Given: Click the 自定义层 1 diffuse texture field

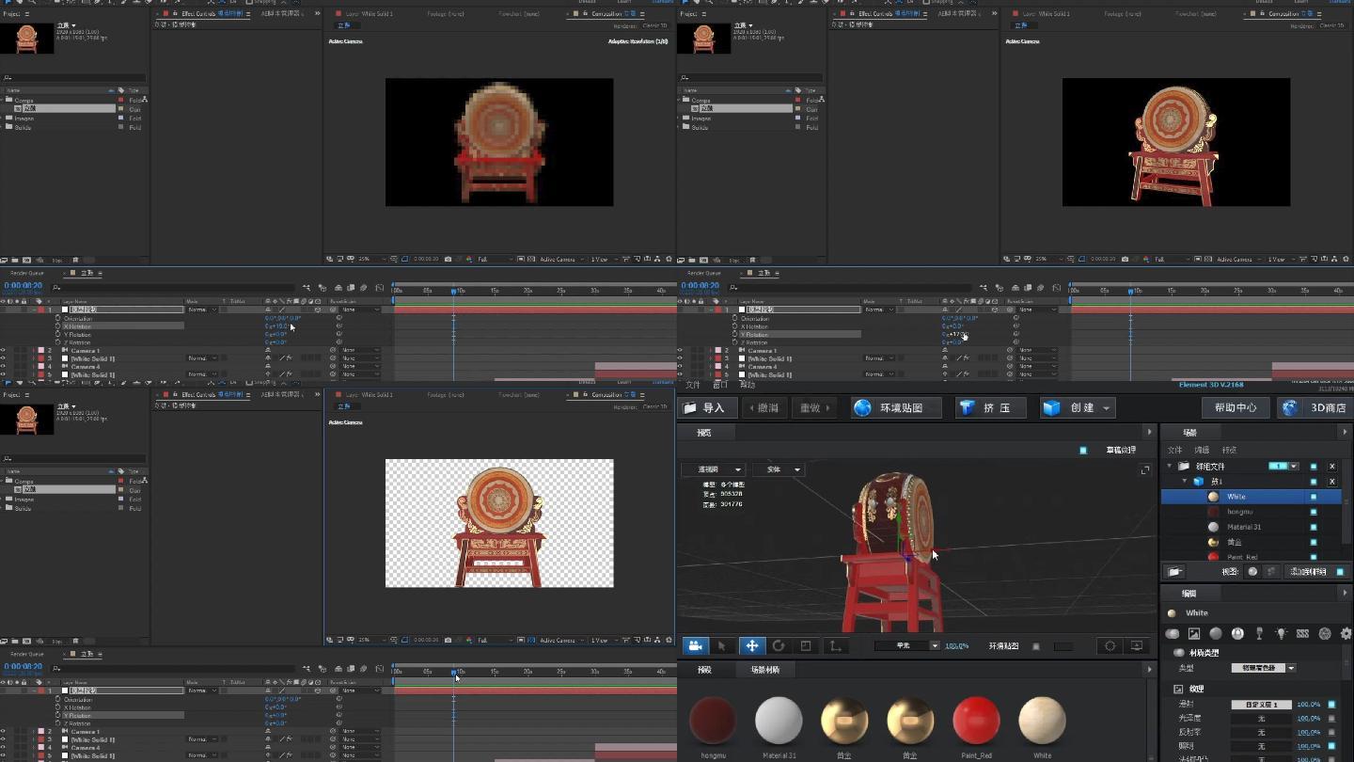Looking at the screenshot, I should pos(1261,705).
